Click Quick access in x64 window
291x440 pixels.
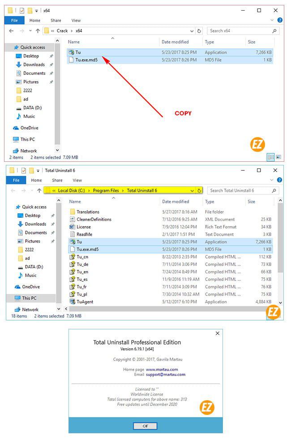32,47
